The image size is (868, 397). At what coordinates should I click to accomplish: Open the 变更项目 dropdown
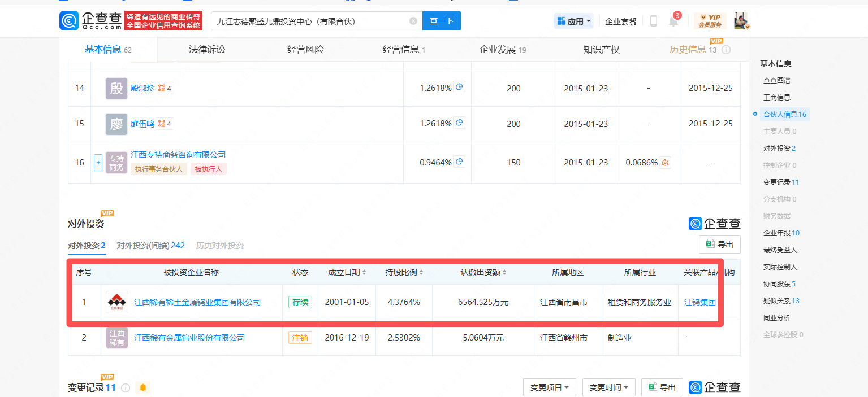coord(550,387)
